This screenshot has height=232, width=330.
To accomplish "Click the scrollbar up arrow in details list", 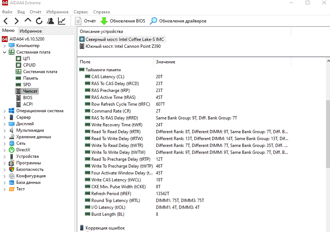I will 328,61.
